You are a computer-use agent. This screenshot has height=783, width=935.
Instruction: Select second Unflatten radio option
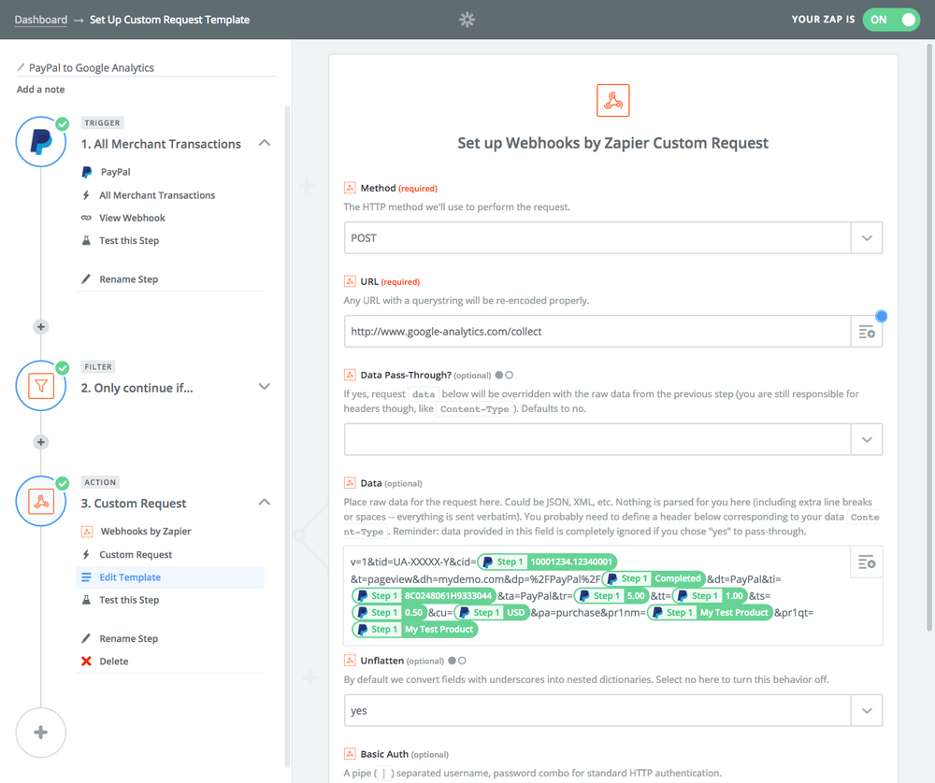(x=462, y=661)
